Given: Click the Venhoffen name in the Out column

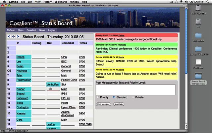Looking at the screenshot, I should pos(53,84).
